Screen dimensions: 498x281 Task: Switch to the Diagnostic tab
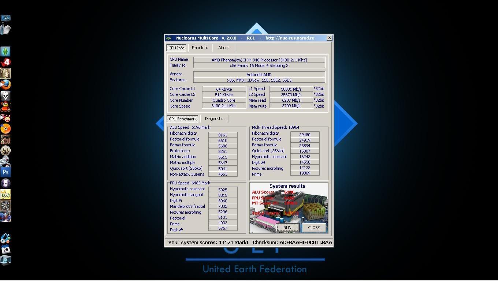click(214, 119)
